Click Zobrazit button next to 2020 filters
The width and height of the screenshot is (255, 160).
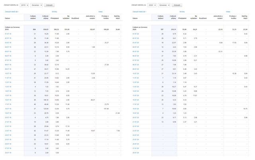(177, 5)
